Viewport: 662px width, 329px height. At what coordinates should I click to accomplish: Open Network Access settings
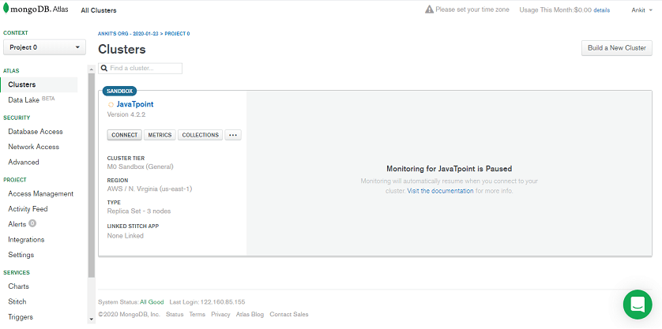pyautogui.click(x=34, y=147)
